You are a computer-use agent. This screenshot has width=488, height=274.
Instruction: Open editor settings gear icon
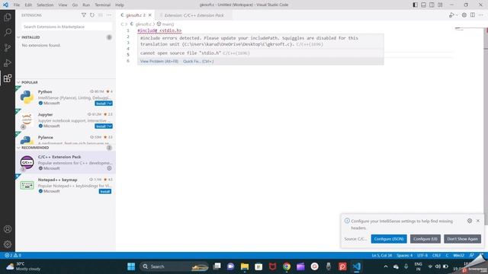click(464, 15)
